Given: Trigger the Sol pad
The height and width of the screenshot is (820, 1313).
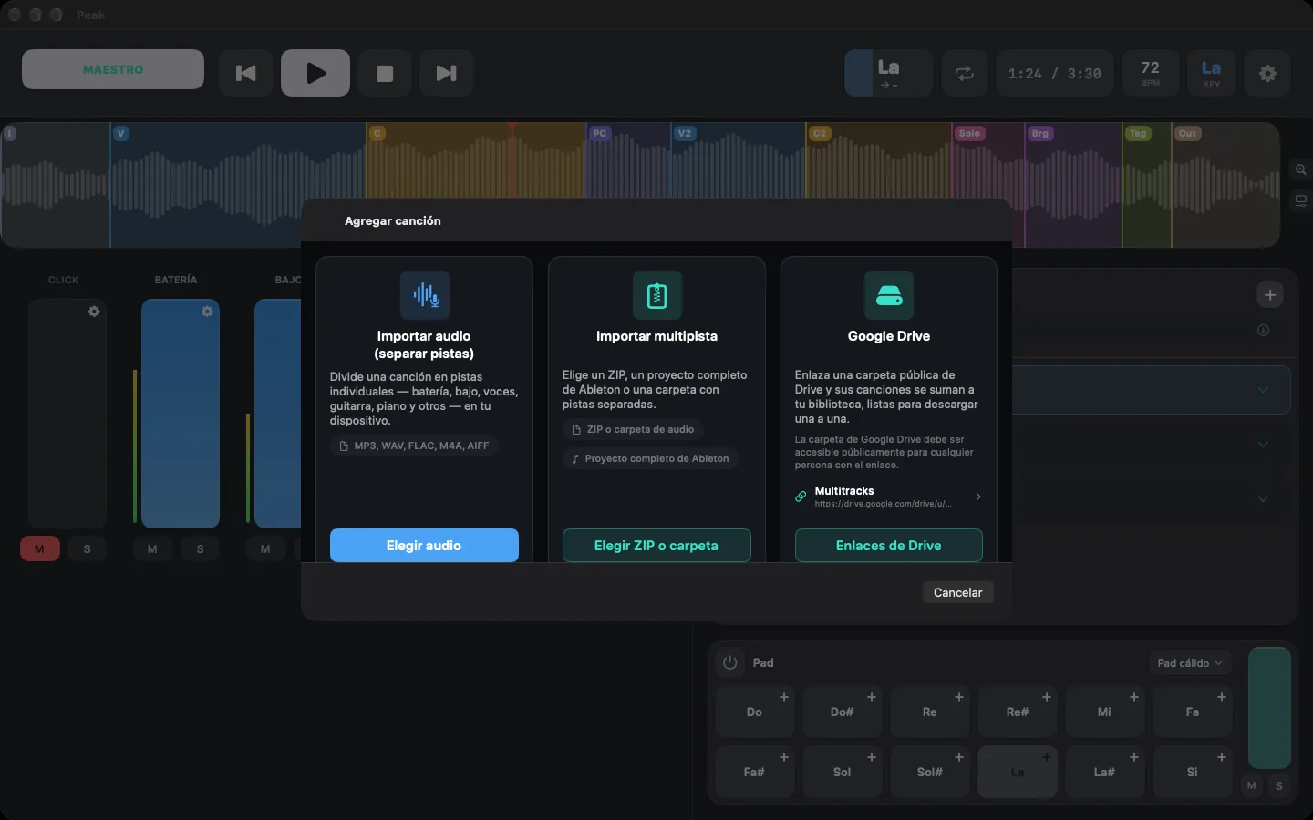Looking at the screenshot, I should point(842,772).
